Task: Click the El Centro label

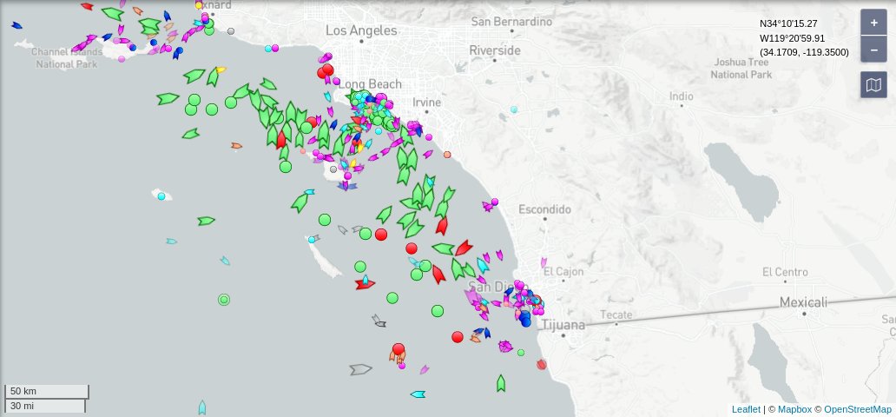Action: pyautogui.click(x=785, y=272)
